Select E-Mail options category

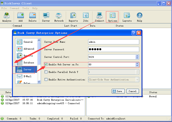[26, 76]
